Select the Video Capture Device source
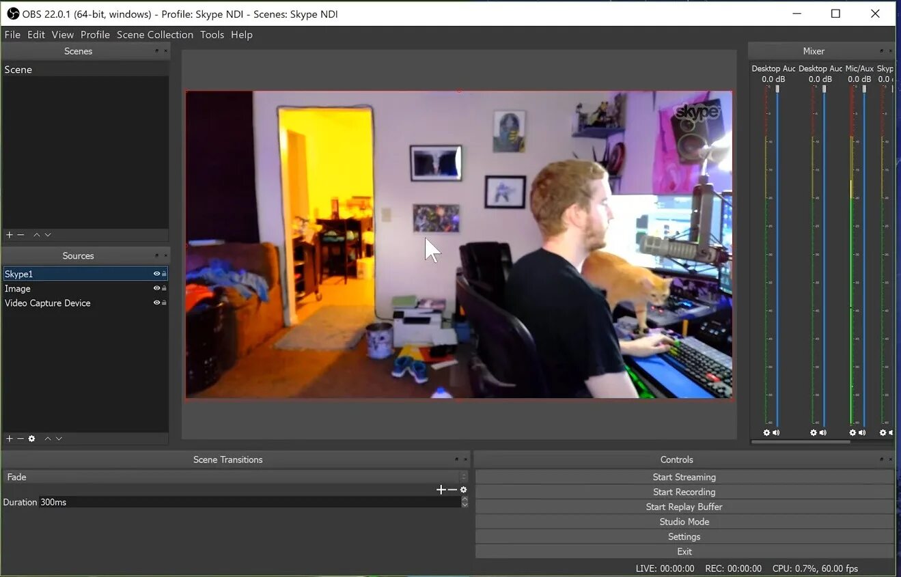 pyautogui.click(x=47, y=303)
